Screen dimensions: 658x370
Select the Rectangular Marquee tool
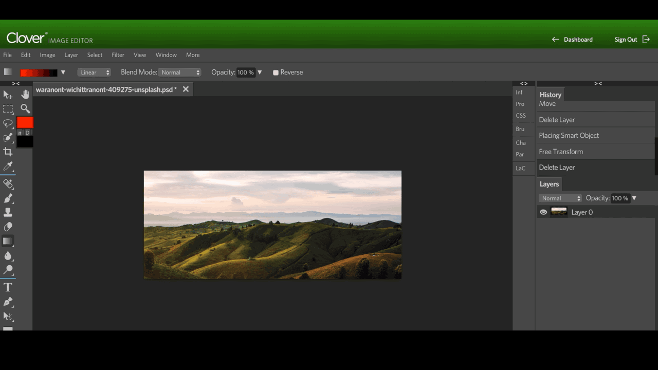8,109
